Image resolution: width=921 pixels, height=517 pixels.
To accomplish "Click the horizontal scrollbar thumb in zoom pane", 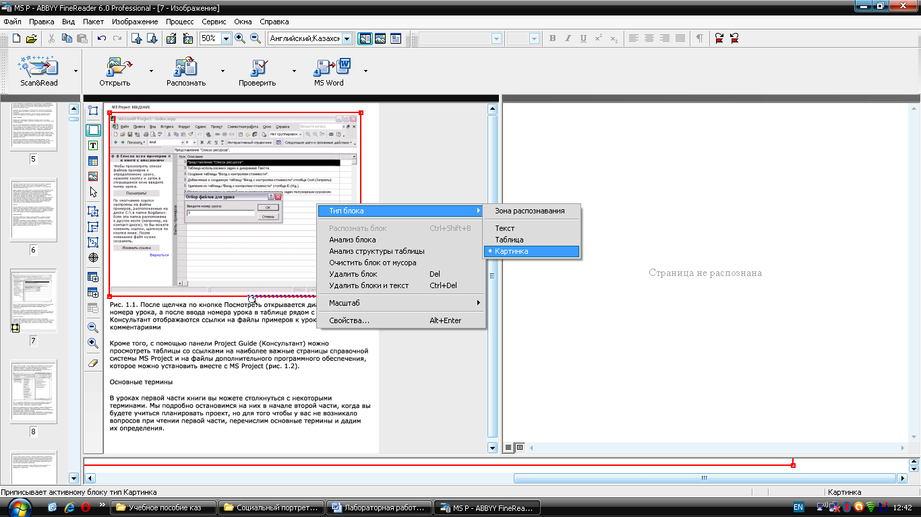I will [705, 478].
